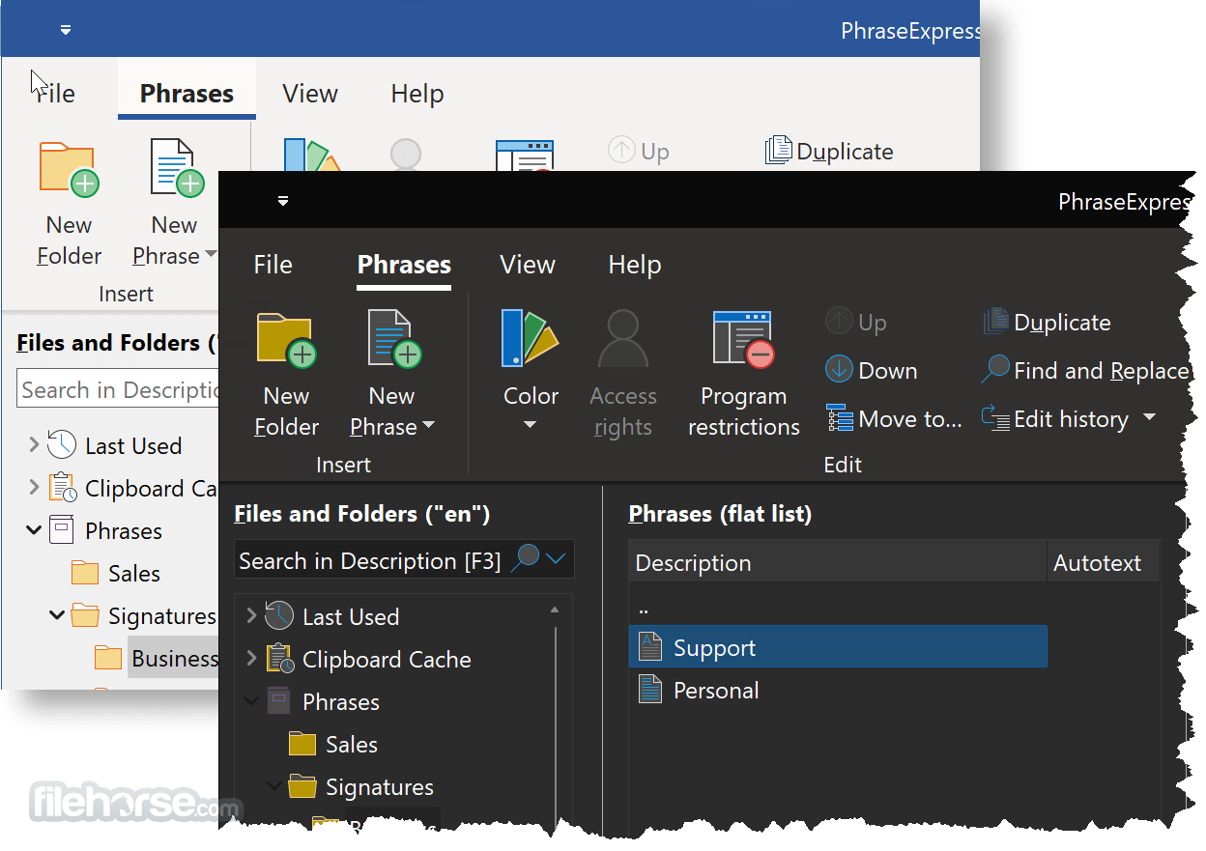Switch to View tab in light window
Screen dimensions: 1206x851
pyautogui.click(x=310, y=94)
